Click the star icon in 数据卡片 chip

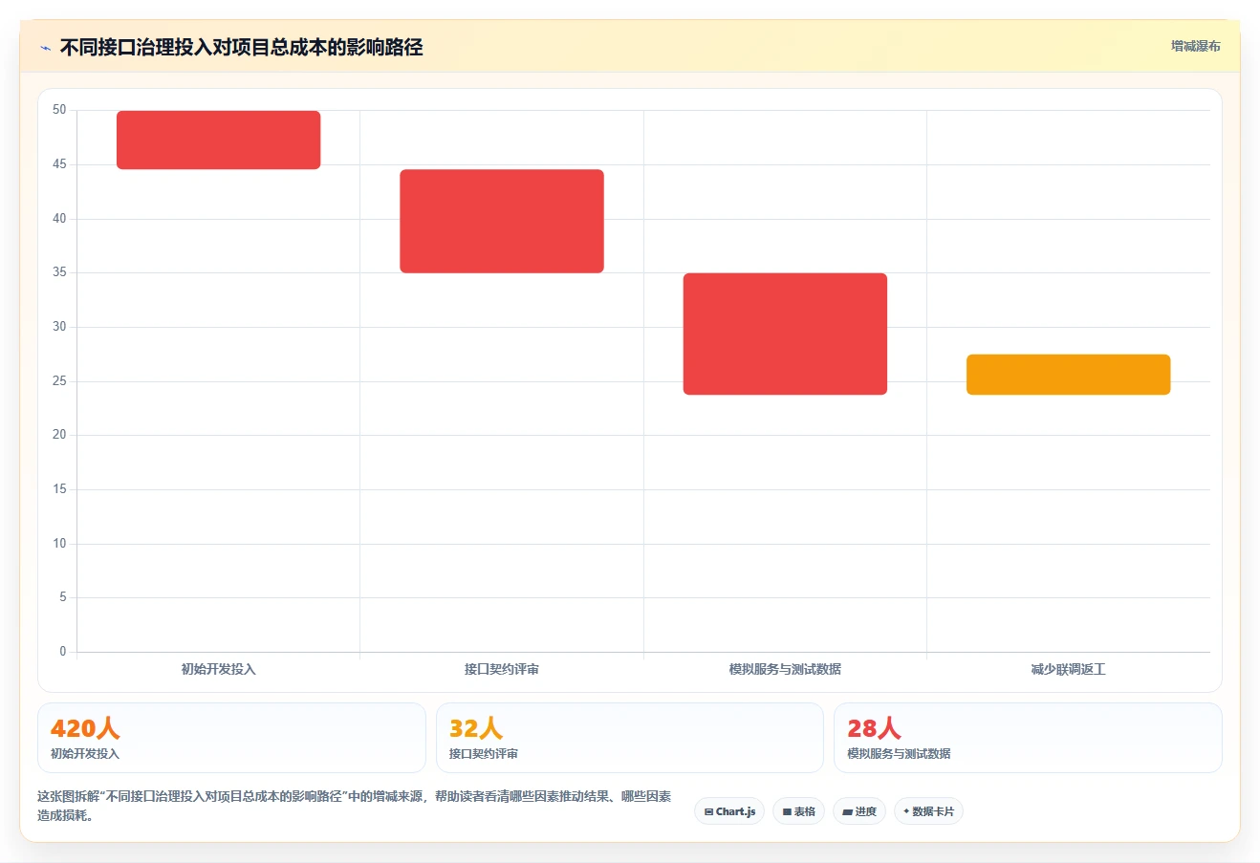point(906,811)
